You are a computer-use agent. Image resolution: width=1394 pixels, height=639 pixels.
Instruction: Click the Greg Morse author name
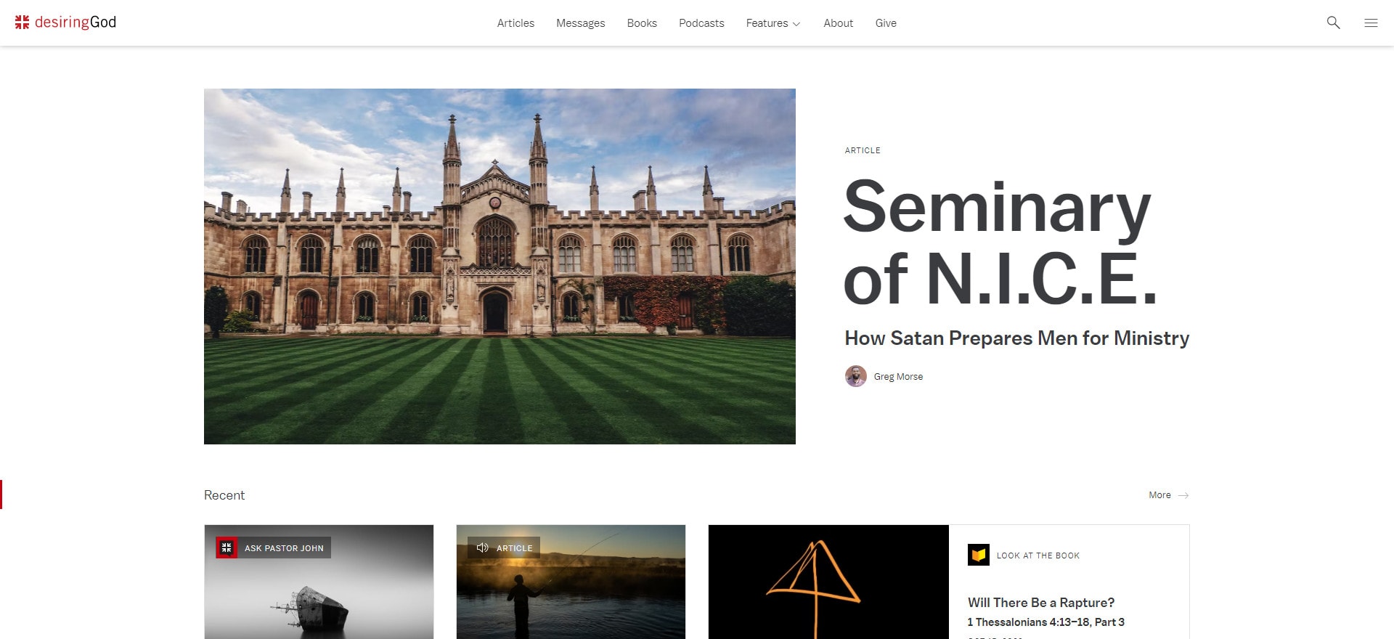[898, 376]
